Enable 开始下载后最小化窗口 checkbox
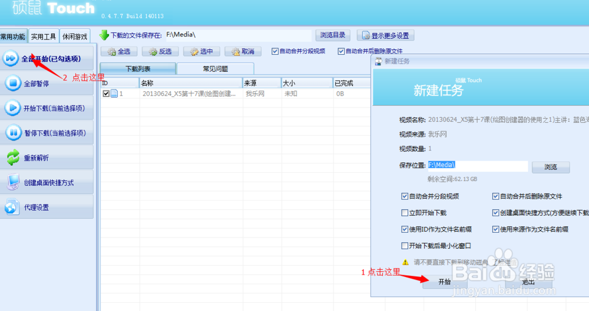Image resolution: width=589 pixels, height=311 pixels. pyautogui.click(x=405, y=246)
